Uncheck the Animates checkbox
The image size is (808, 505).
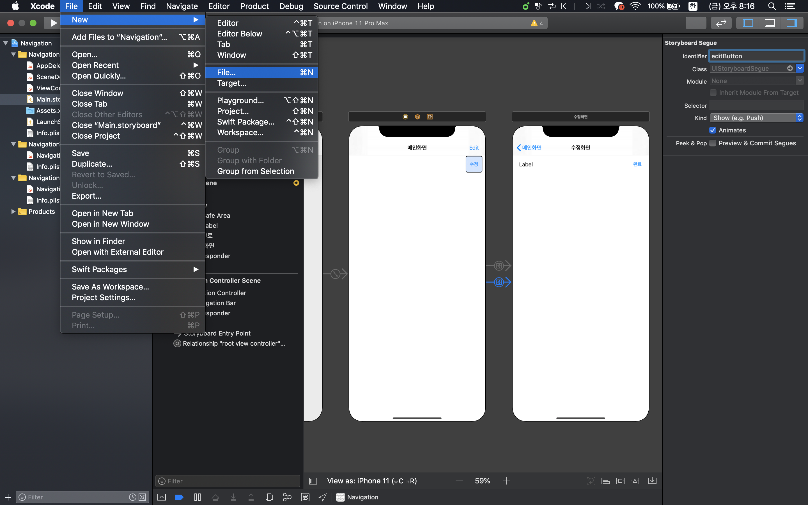click(713, 130)
